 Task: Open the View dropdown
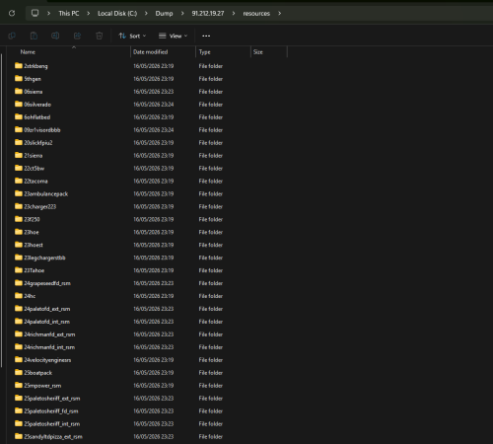pos(173,36)
